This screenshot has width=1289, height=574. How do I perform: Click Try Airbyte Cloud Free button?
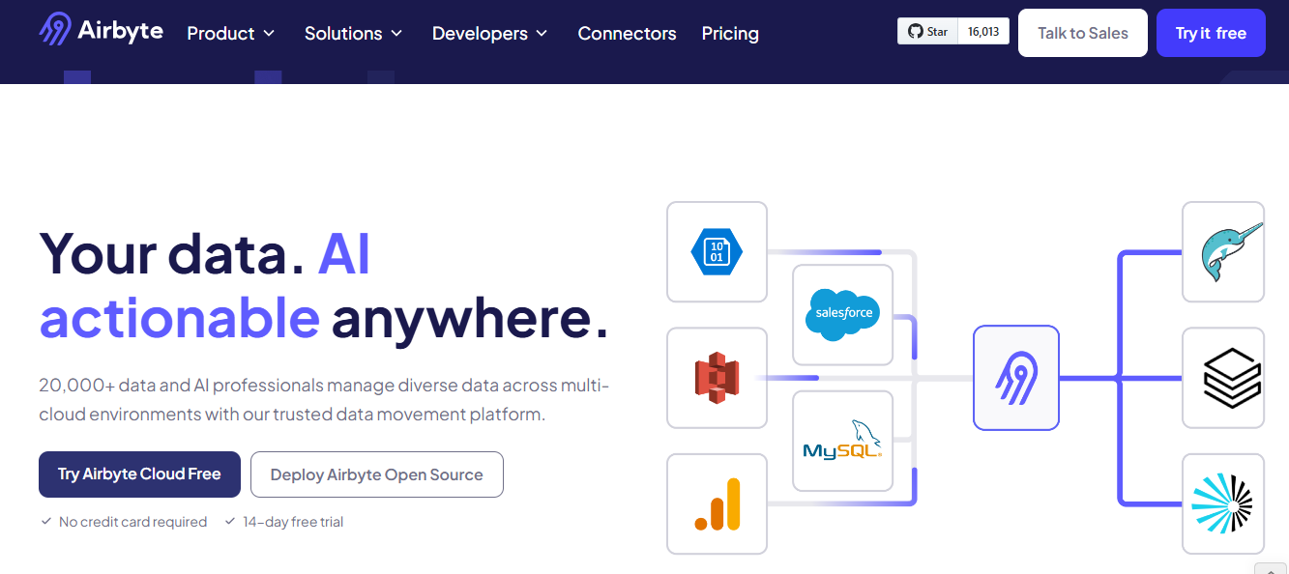point(139,474)
